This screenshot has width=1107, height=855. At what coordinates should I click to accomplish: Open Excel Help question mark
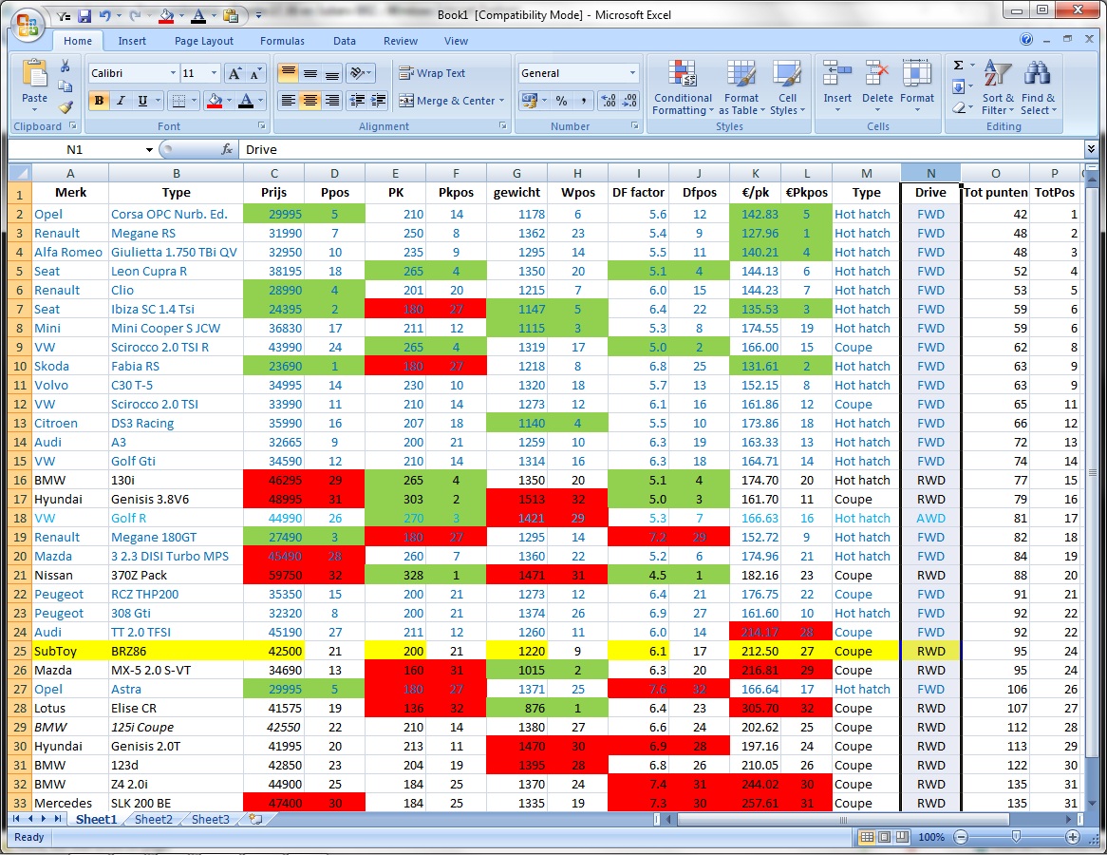[1026, 40]
